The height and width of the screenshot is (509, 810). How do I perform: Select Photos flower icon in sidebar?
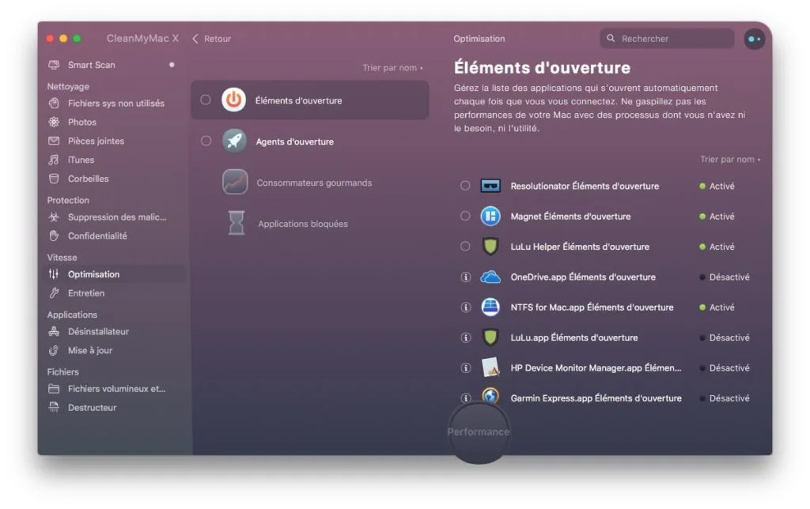tap(54, 122)
